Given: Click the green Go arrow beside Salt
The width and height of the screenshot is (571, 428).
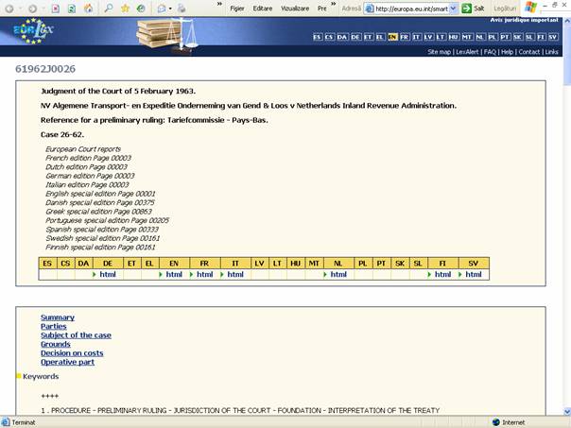Looking at the screenshot, I should (466, 9).
